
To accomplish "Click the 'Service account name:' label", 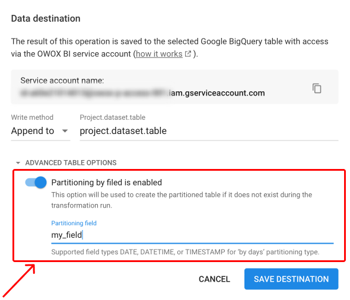I will pyautogui.click(x=62, y=81).
